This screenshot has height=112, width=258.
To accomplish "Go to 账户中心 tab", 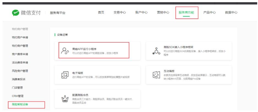I will (141, 12).
